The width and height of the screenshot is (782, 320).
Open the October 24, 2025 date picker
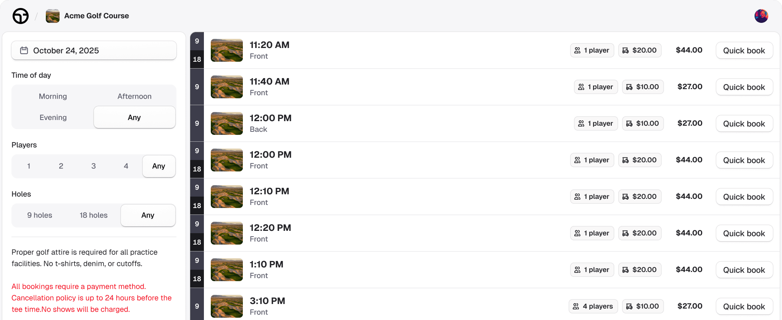click(x=94, y=50)
